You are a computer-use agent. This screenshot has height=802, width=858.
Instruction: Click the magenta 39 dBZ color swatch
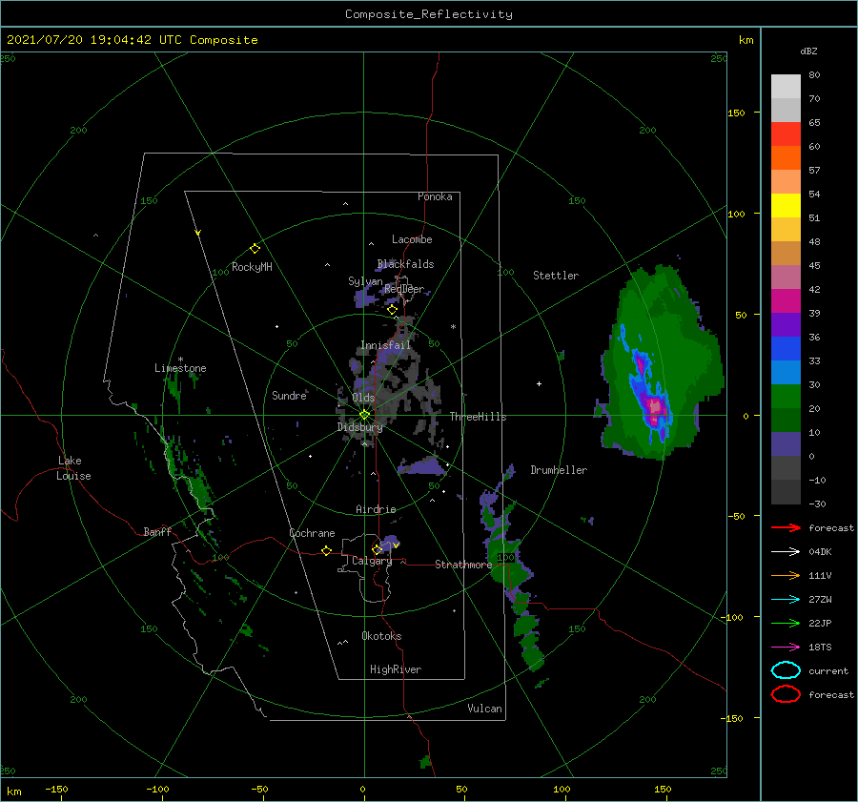pyautogui.click(x=786, y=300)
